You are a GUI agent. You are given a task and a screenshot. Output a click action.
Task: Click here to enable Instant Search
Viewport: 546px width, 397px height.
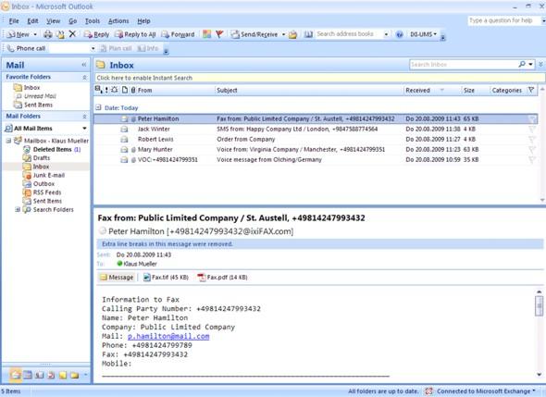(144, 78)
